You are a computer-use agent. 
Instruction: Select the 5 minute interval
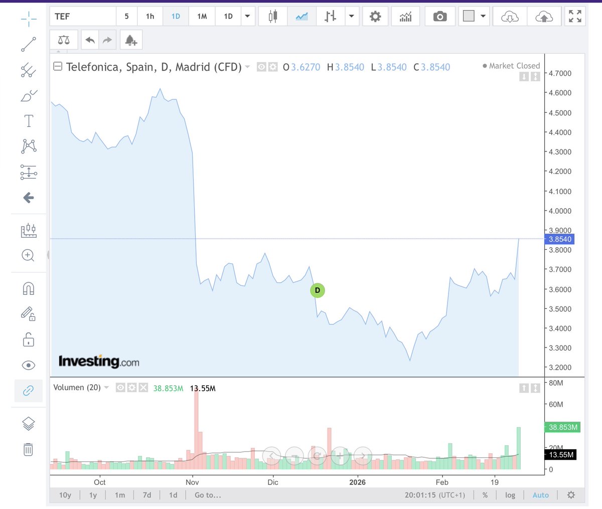click(x=126, y=17)
